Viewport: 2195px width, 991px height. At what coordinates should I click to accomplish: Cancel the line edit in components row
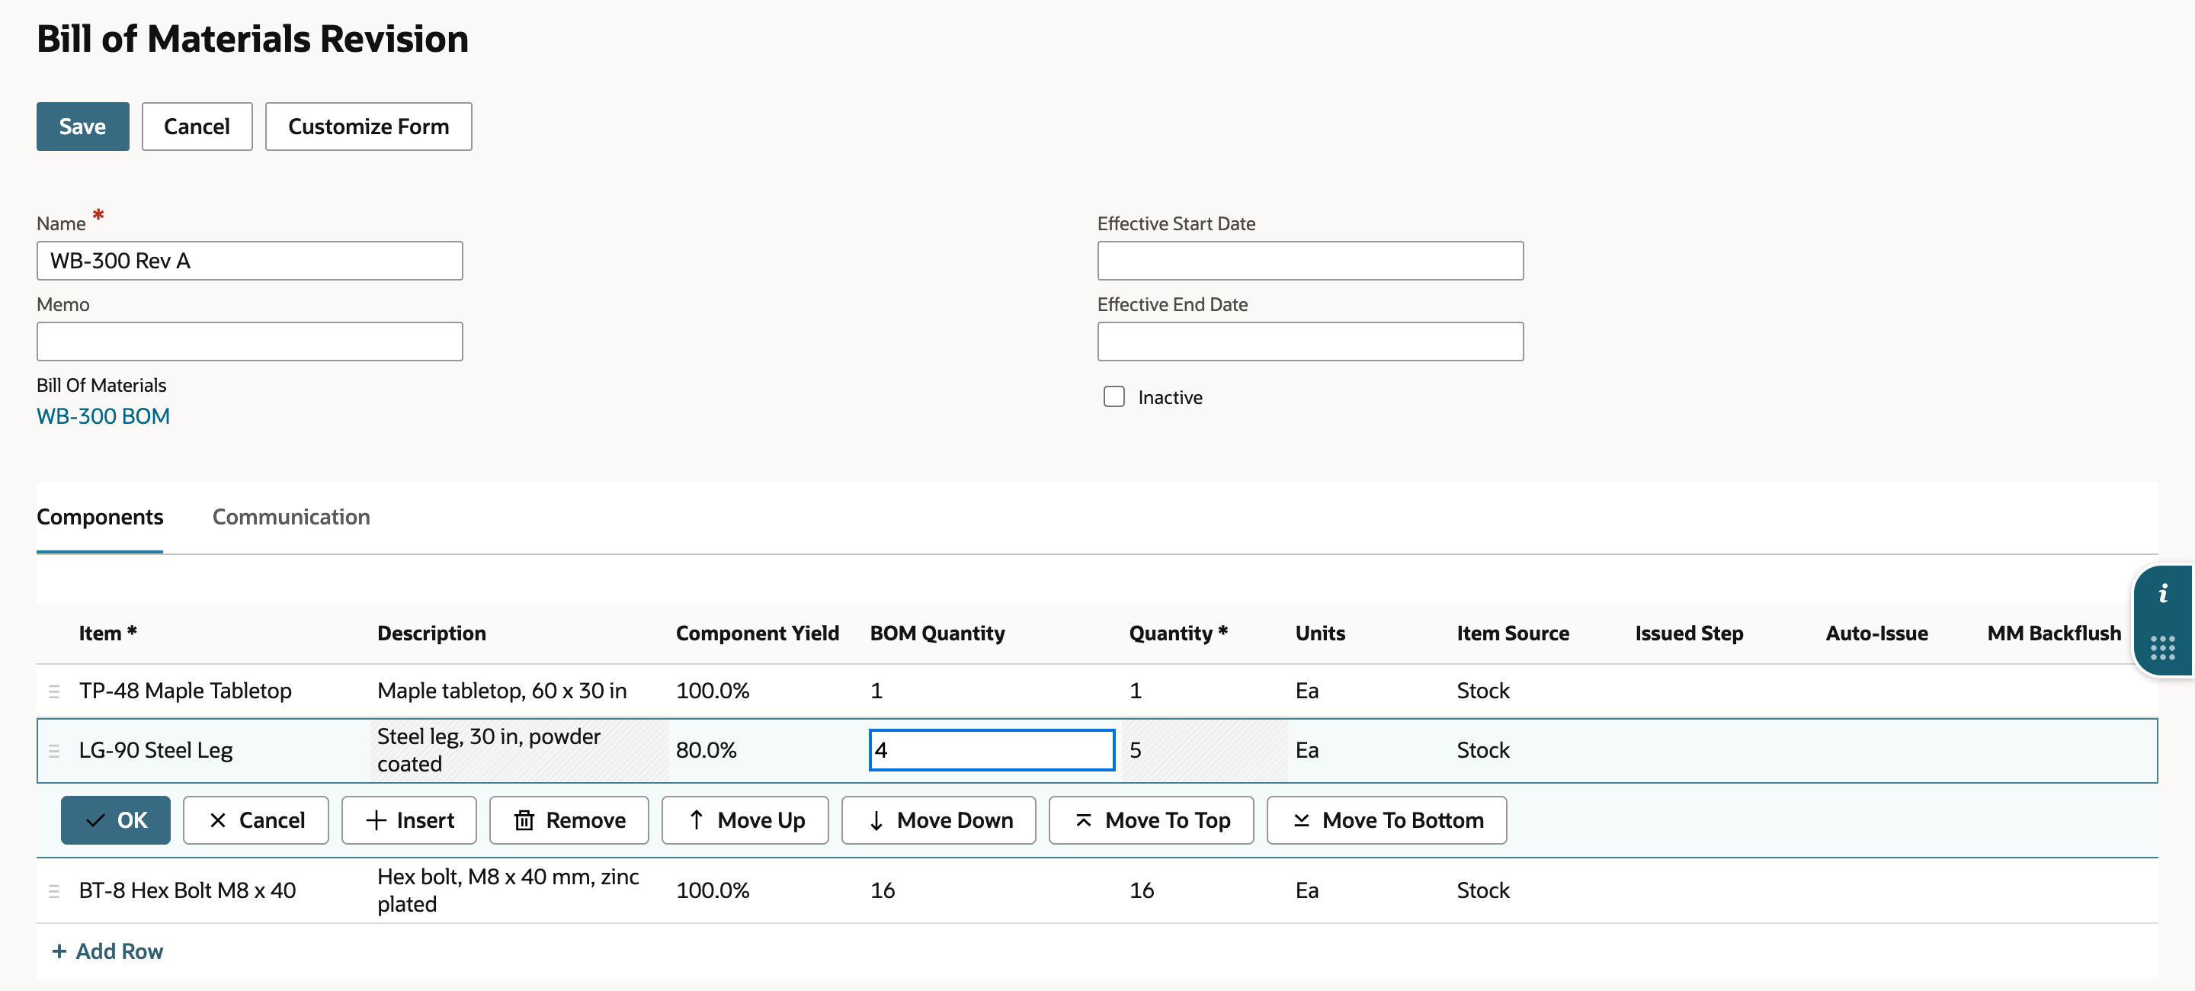[x=255, y=819]
